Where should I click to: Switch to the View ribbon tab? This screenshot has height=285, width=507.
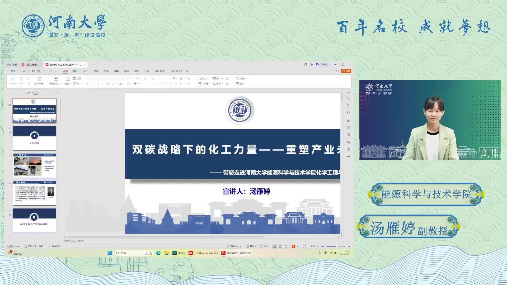(137, 71)
